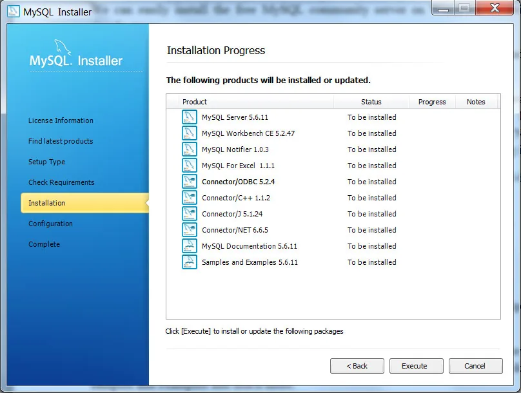Click the MySQL Installer title bar icon
Screen dimensions: 521x393
[14, 12]
